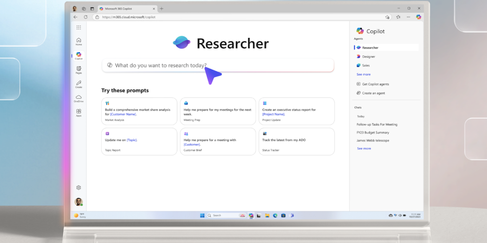487x243 pixels.
Task: Open the settings gear in sidebar
Action: tap(78, 187)
